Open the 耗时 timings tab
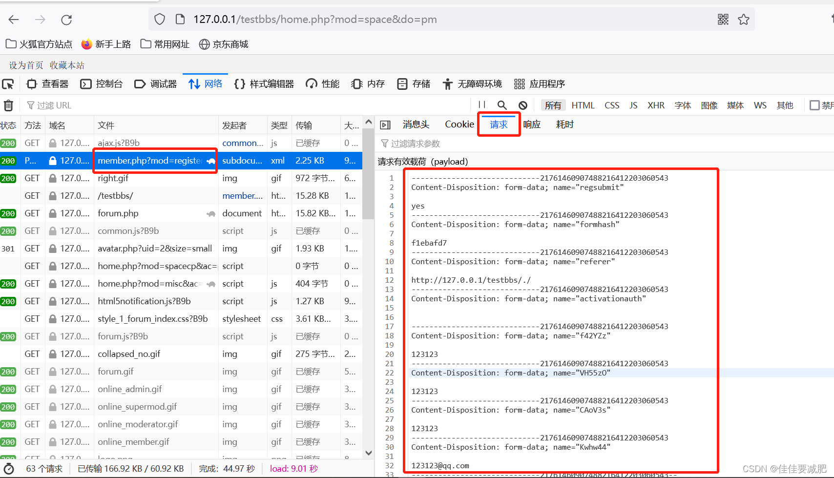834x478 pixels. (565, 125)
